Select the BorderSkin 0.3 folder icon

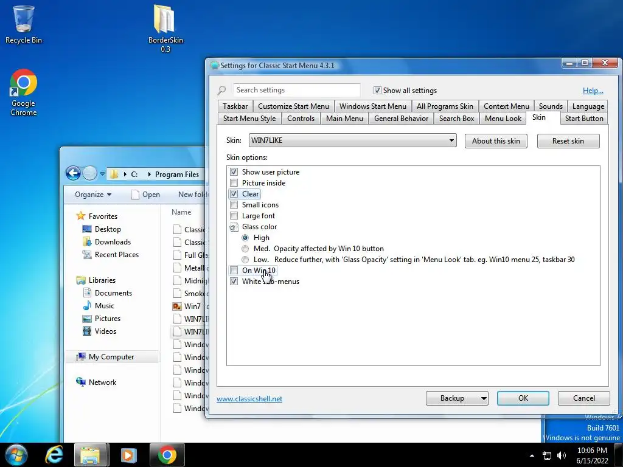pyautogui.click(x=165, y=29)
